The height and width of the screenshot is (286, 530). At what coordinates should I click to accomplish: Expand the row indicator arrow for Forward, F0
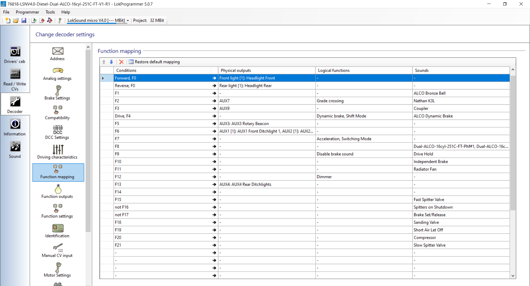pyautogui.click(x=103, y=78)
